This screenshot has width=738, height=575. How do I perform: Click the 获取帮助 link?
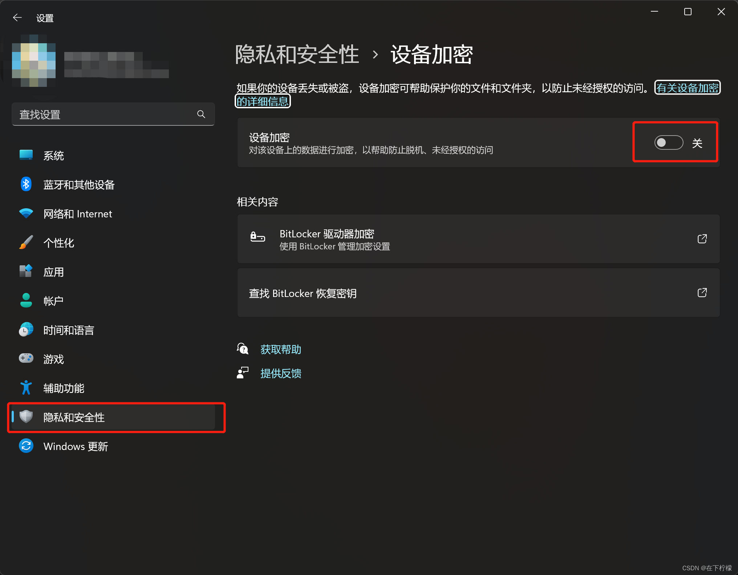[280, 350]
